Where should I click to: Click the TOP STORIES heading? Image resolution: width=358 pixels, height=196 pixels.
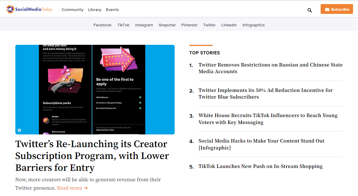[x=204, y=53]
